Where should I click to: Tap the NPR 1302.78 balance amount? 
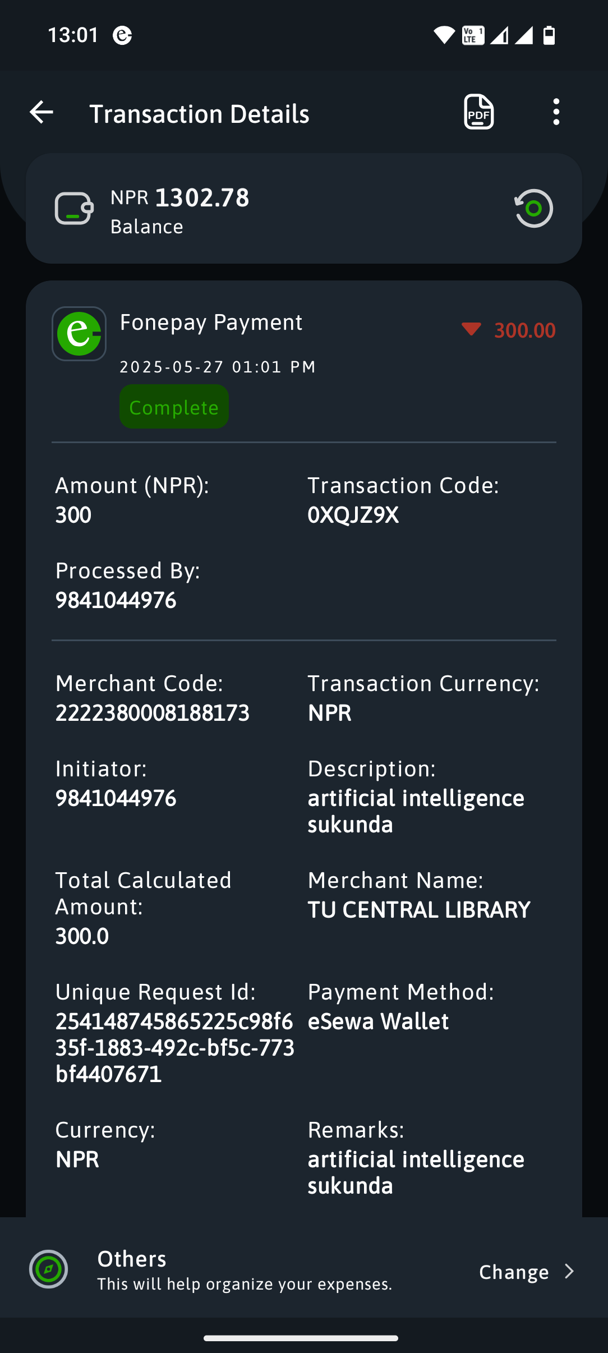pyautogui.click(x=180, y=198)
